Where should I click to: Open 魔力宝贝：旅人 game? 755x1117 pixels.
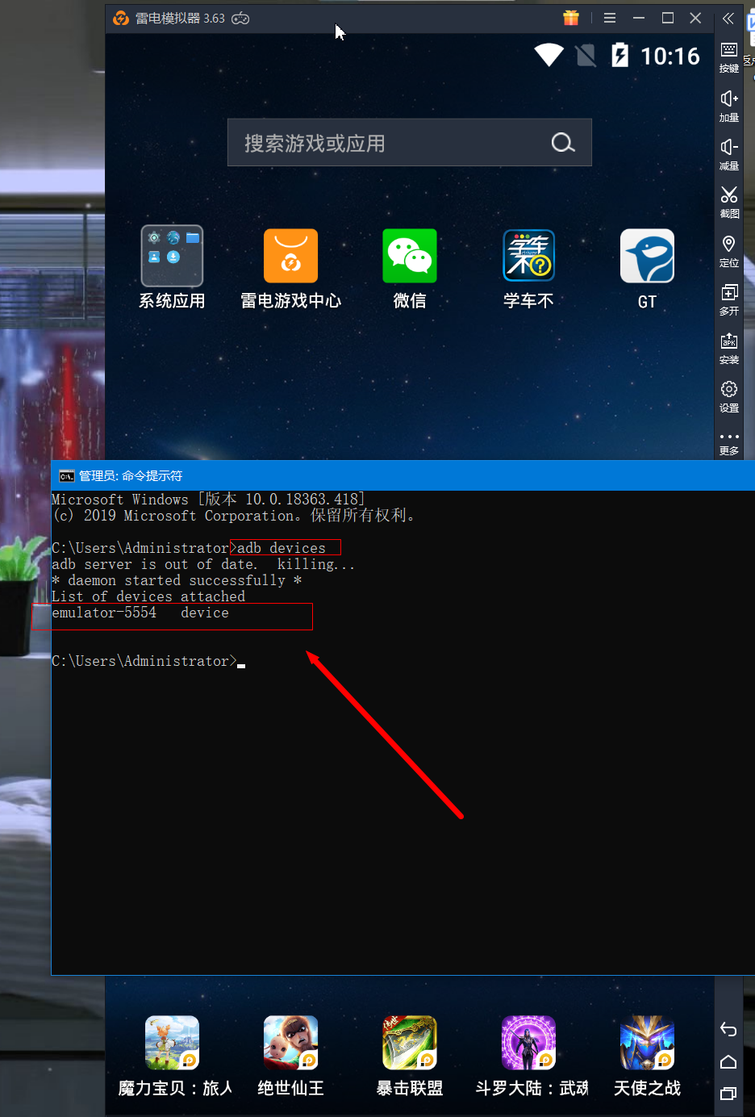(172, 1043)
